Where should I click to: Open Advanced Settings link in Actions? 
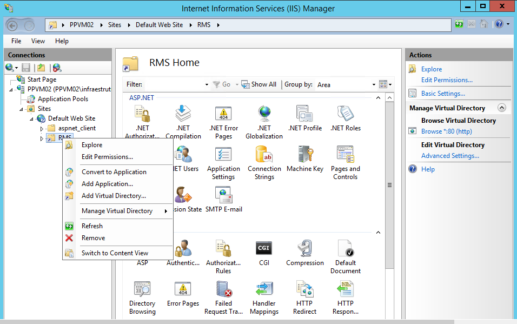(450, 156)
